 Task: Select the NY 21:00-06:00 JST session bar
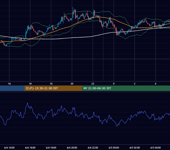point(126,88)
